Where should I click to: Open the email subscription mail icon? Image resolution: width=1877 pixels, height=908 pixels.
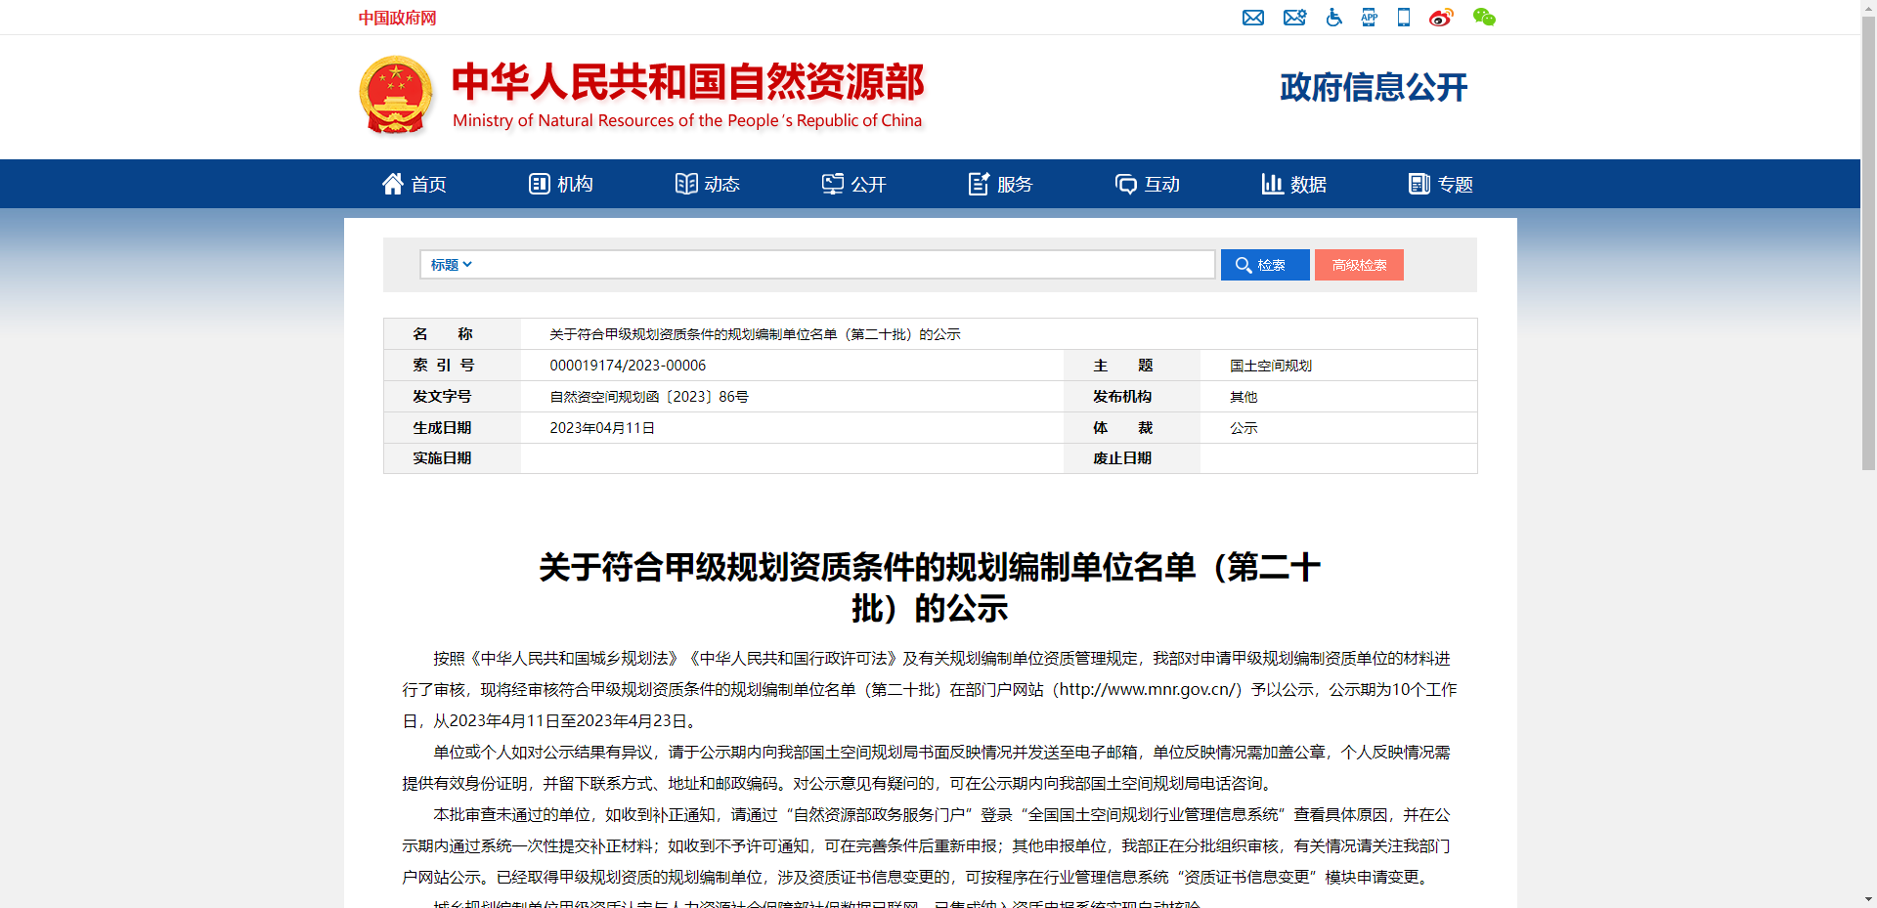click(1254, 18)
